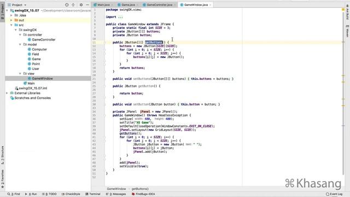
Task: Click the out folder icon
Action: [16, 20]
